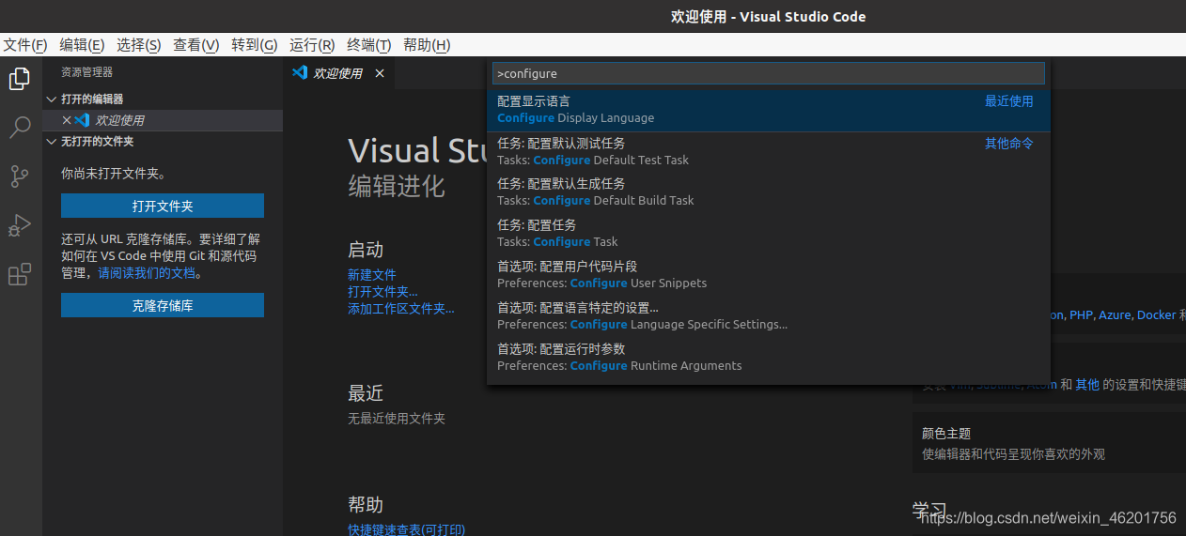
Task: Open the 转到(G) menu
Action: (x=255, y=45)
